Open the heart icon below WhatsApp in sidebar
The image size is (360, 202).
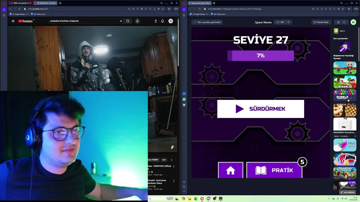click(184, 105)
